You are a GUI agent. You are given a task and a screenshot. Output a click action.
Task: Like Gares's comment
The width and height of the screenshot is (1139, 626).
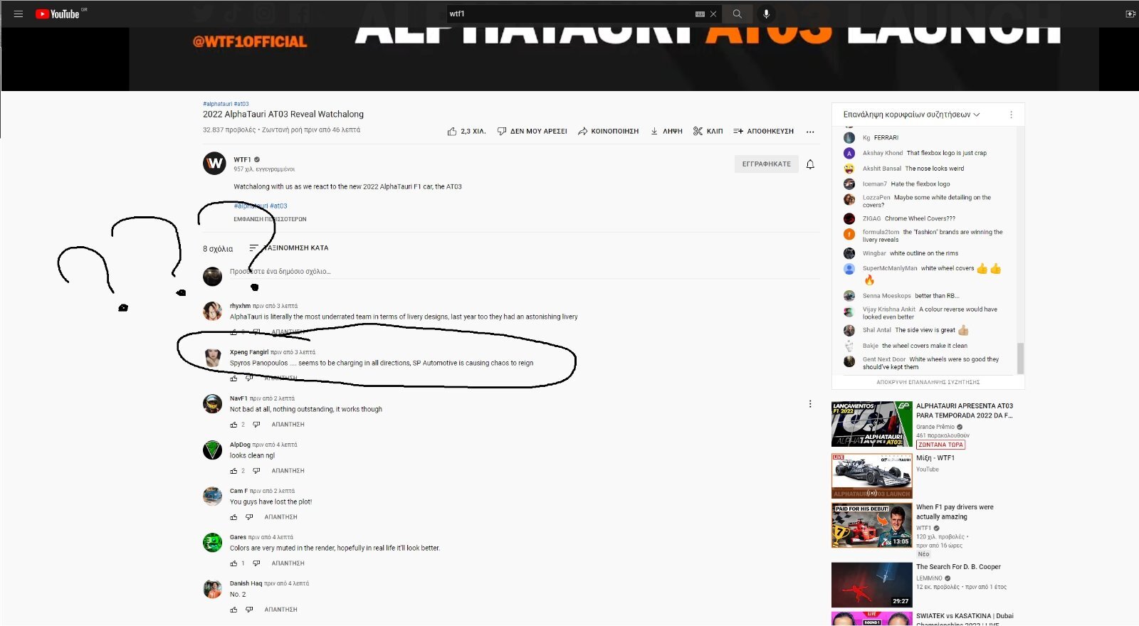[x=233, y=563]
